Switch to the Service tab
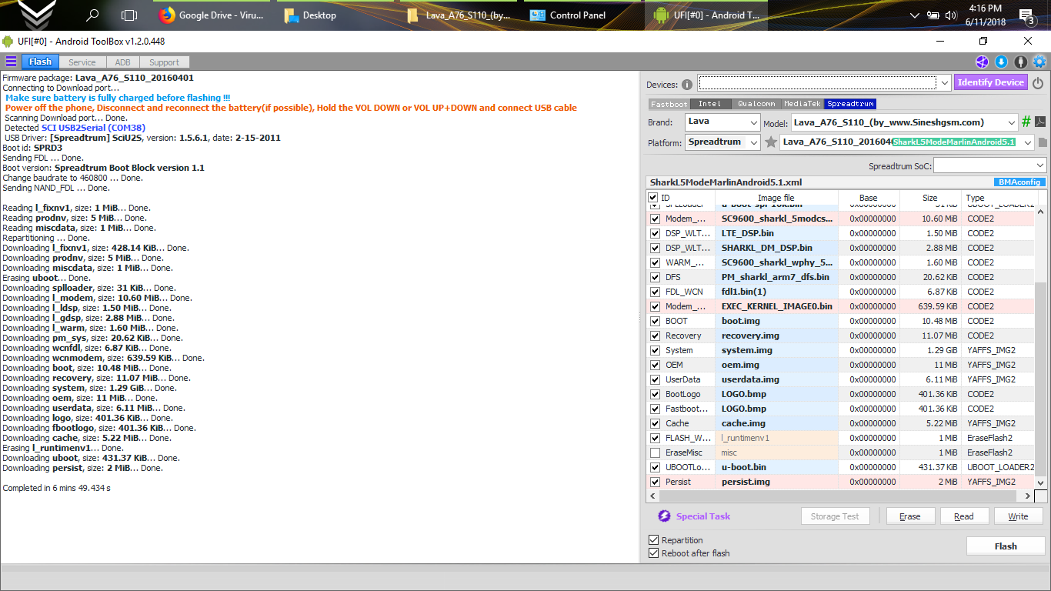This screenshot has height=591, width=1051. (82, 62)
